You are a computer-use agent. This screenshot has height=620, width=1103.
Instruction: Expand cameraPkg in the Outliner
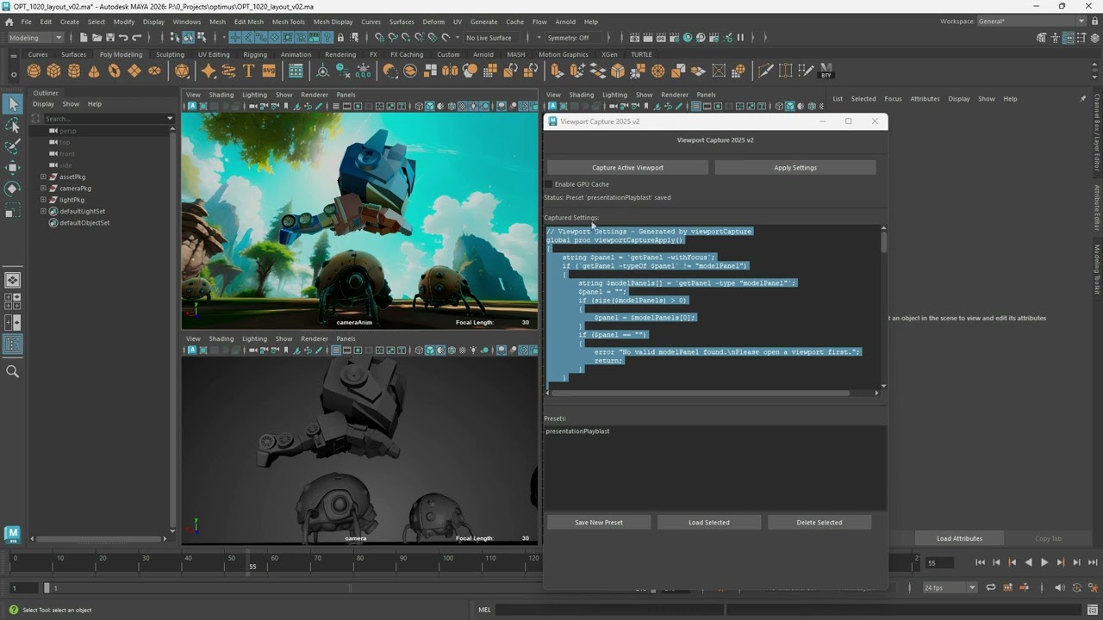tap(43, 188)
